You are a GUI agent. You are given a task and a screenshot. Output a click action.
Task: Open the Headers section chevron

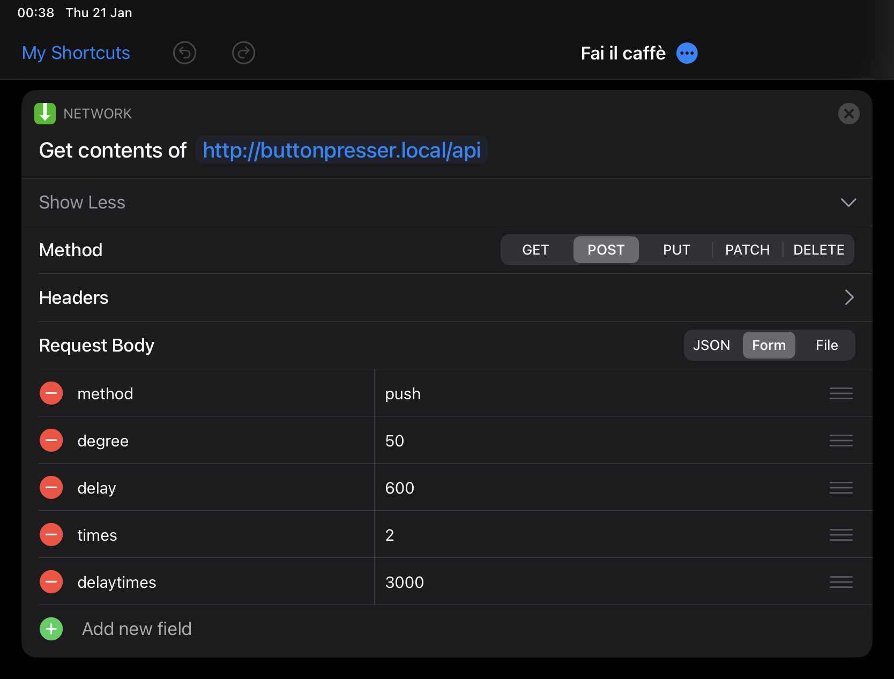[x=848, y=297]
